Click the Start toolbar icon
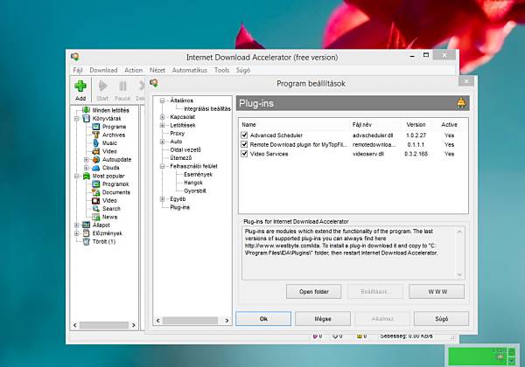 click(102, 86)
